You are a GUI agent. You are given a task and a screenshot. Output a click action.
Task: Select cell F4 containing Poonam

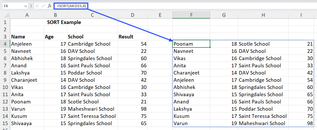click(x=191, y=44)
